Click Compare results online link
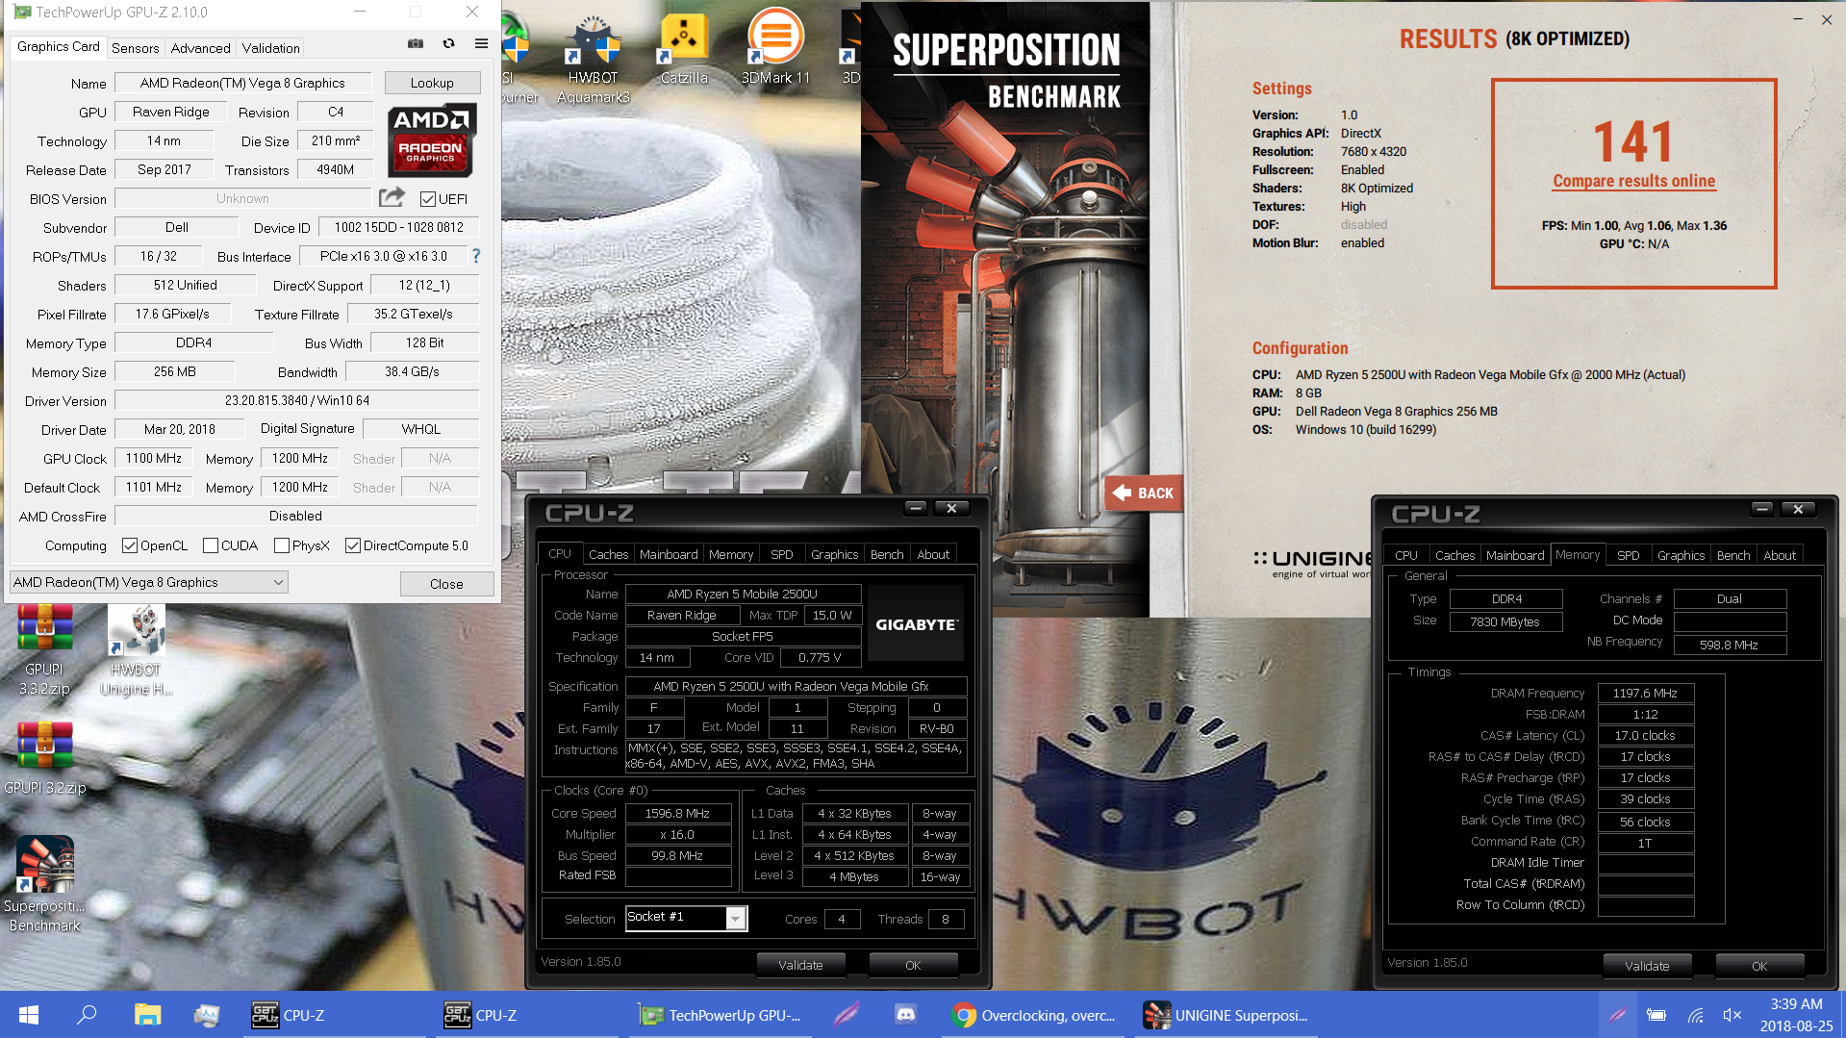The width and height of the screenshot is (1846, 1038). point(1633,181)
